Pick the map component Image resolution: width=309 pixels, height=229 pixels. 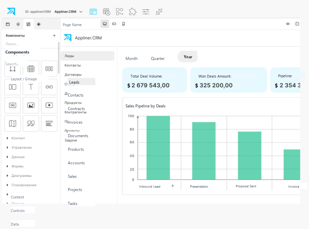13,124
